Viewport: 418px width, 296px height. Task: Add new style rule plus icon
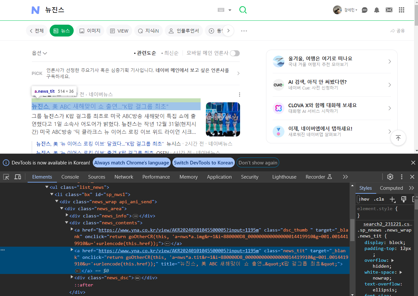click(392, 199)
